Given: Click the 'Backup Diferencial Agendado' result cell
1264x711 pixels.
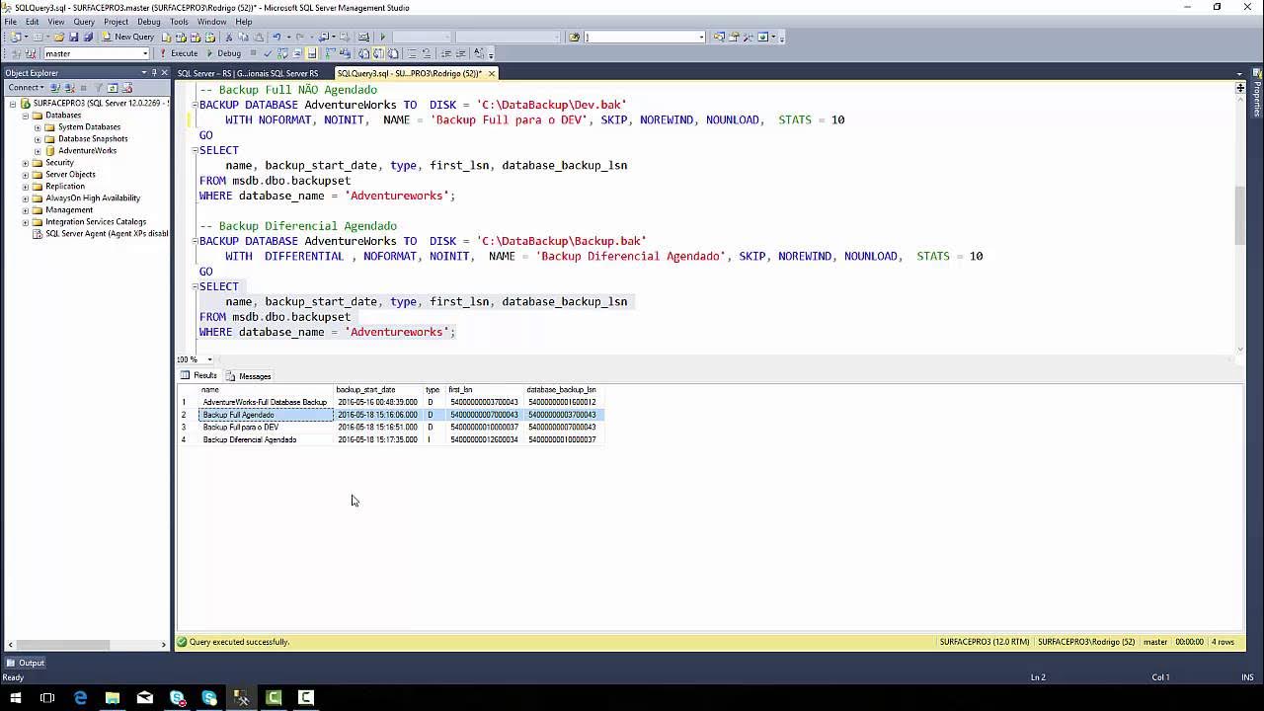Looking at the screenshot, I should click(x=267, y=439).
